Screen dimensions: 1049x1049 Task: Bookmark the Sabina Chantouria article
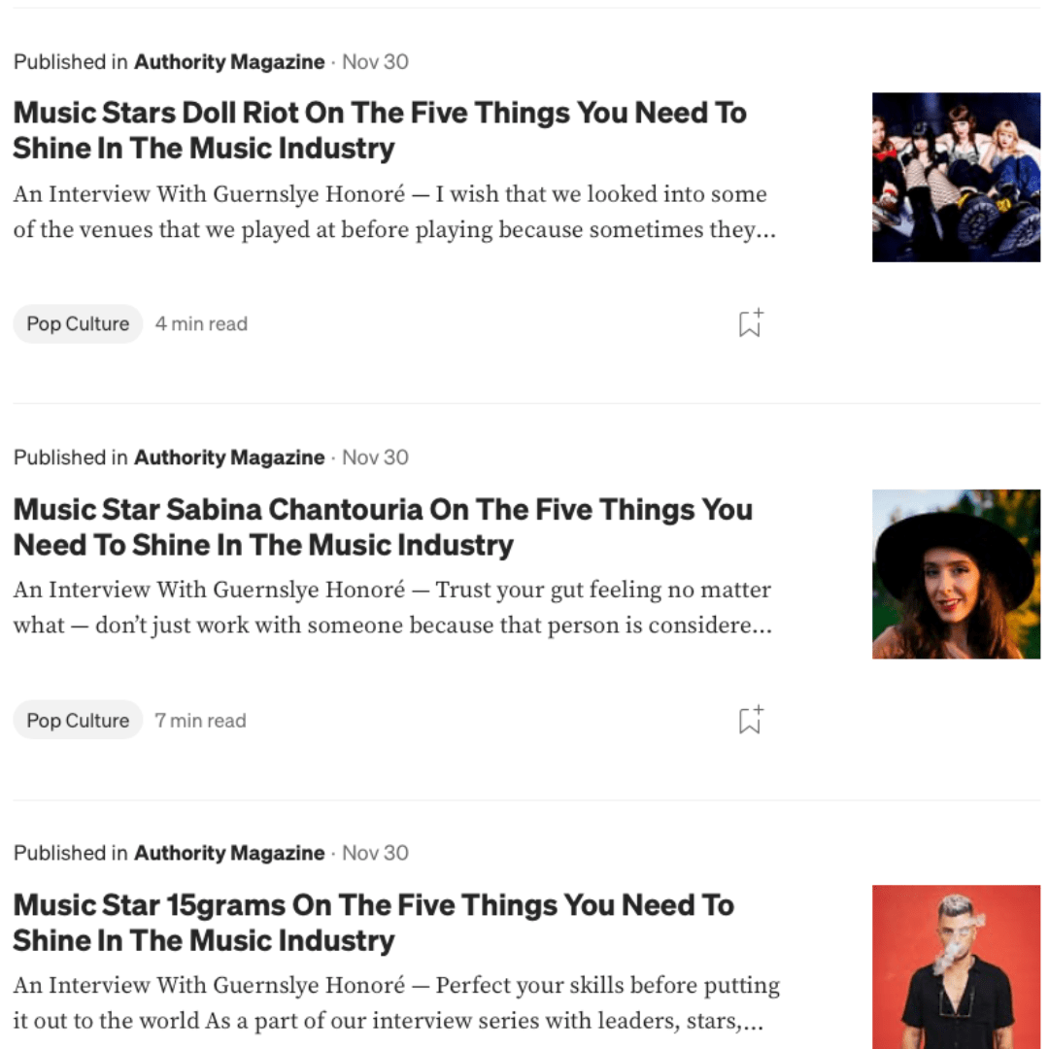pos(750,720)
